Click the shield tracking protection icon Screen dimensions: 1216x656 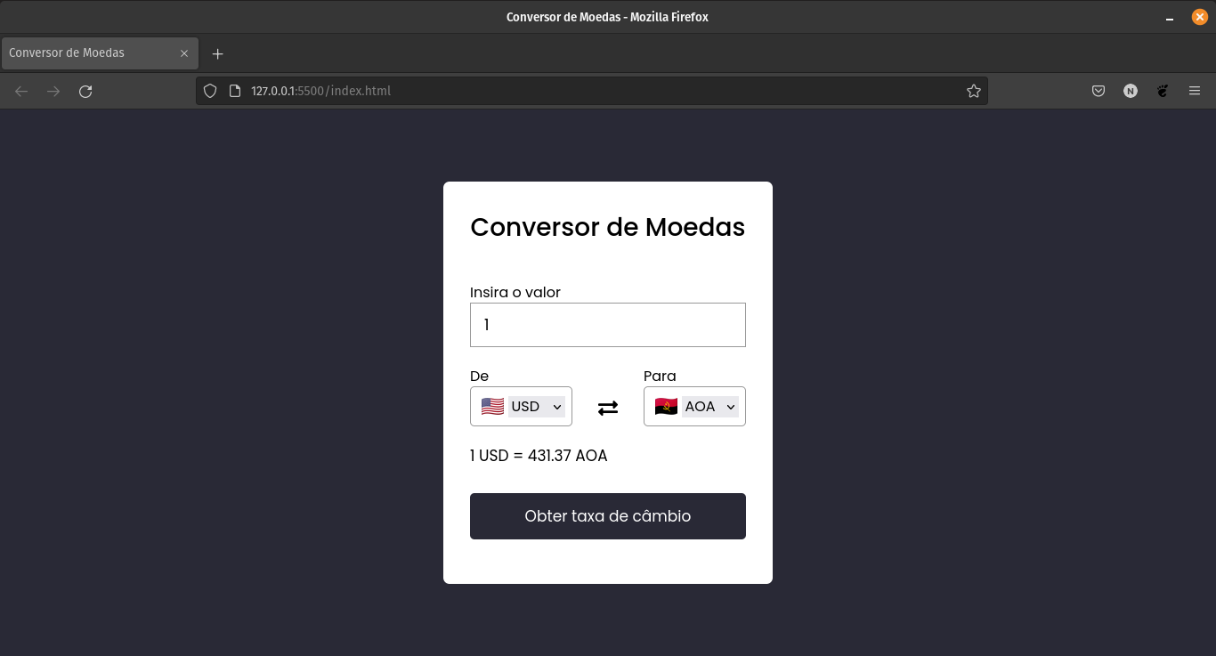tap(209, 90)
